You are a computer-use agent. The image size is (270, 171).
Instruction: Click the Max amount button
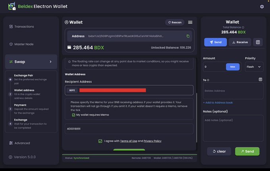[233, 67]
